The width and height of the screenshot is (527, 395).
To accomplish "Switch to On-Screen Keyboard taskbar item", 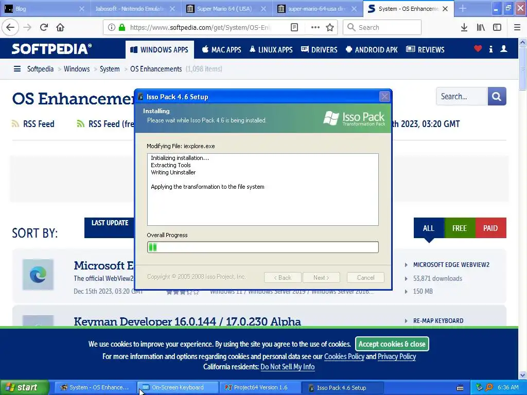I will tap(178, 387).
